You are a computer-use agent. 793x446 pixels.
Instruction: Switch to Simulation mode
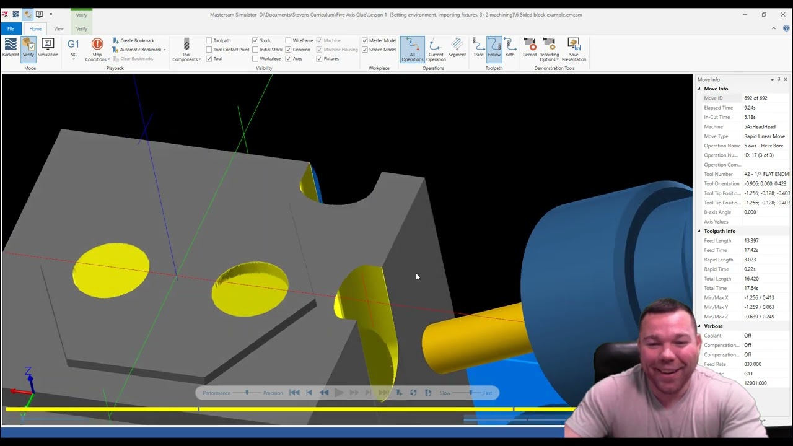[48, 48]
